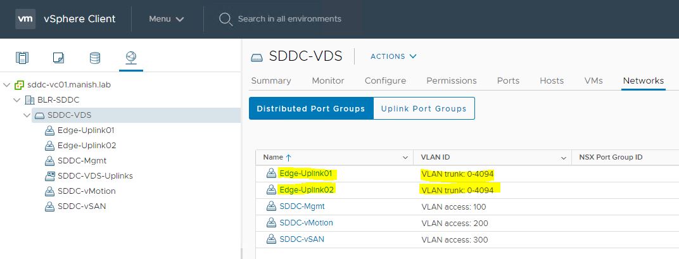Click the Edge-Uplink01 port group icon in table
The width and height of the screenshot is (679, 259).
271,174
